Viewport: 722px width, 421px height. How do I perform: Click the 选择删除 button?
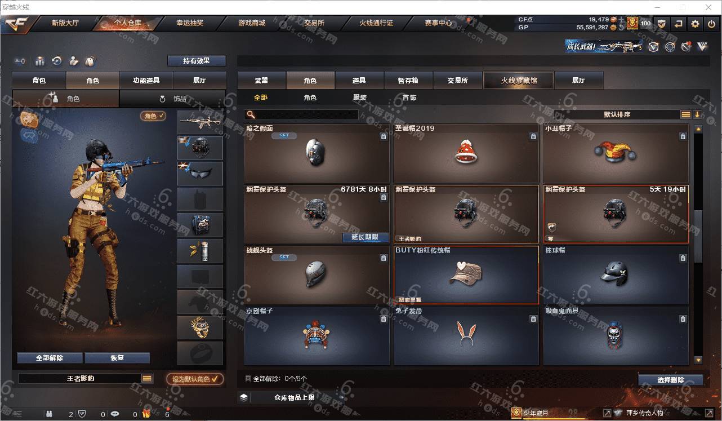(671, 380)
